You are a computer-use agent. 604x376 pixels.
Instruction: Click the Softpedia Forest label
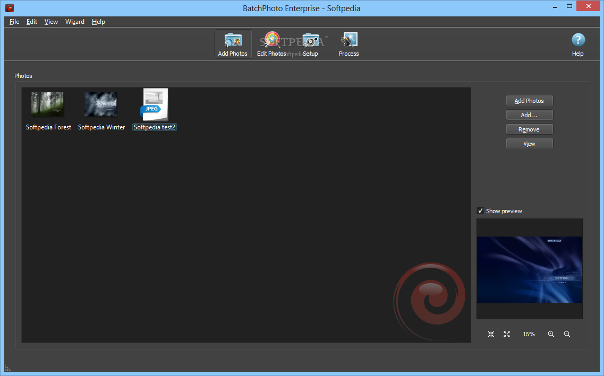[48, 127]
